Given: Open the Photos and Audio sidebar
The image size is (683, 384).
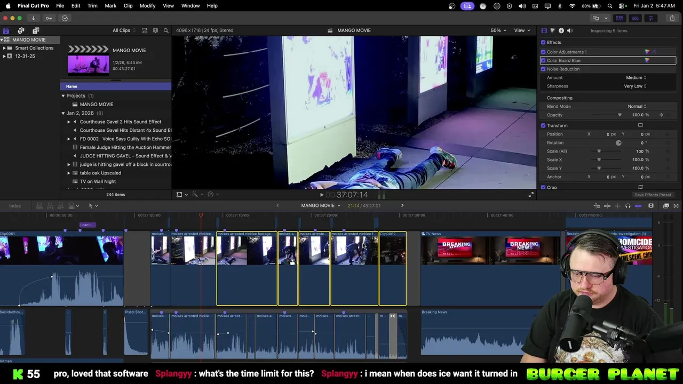Looking at the screenshot, I should (21, 30).
